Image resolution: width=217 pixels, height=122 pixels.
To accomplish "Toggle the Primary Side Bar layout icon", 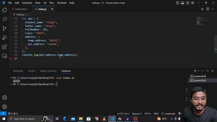I will pyautogui.click(x=178, y=3).
